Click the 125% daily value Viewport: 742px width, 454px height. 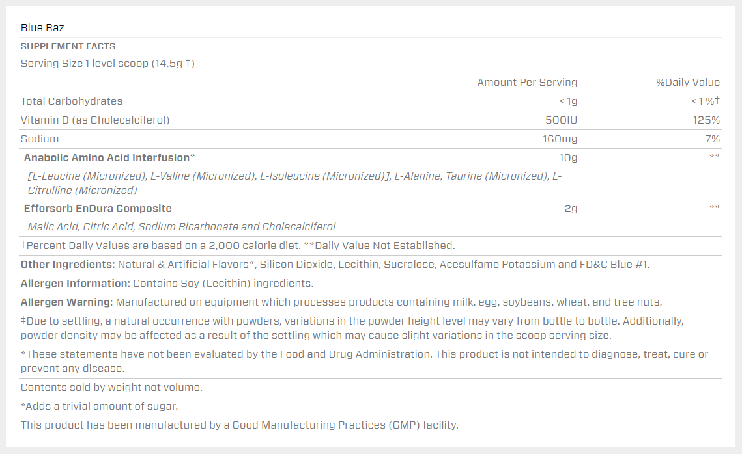[x=706, y=120]
